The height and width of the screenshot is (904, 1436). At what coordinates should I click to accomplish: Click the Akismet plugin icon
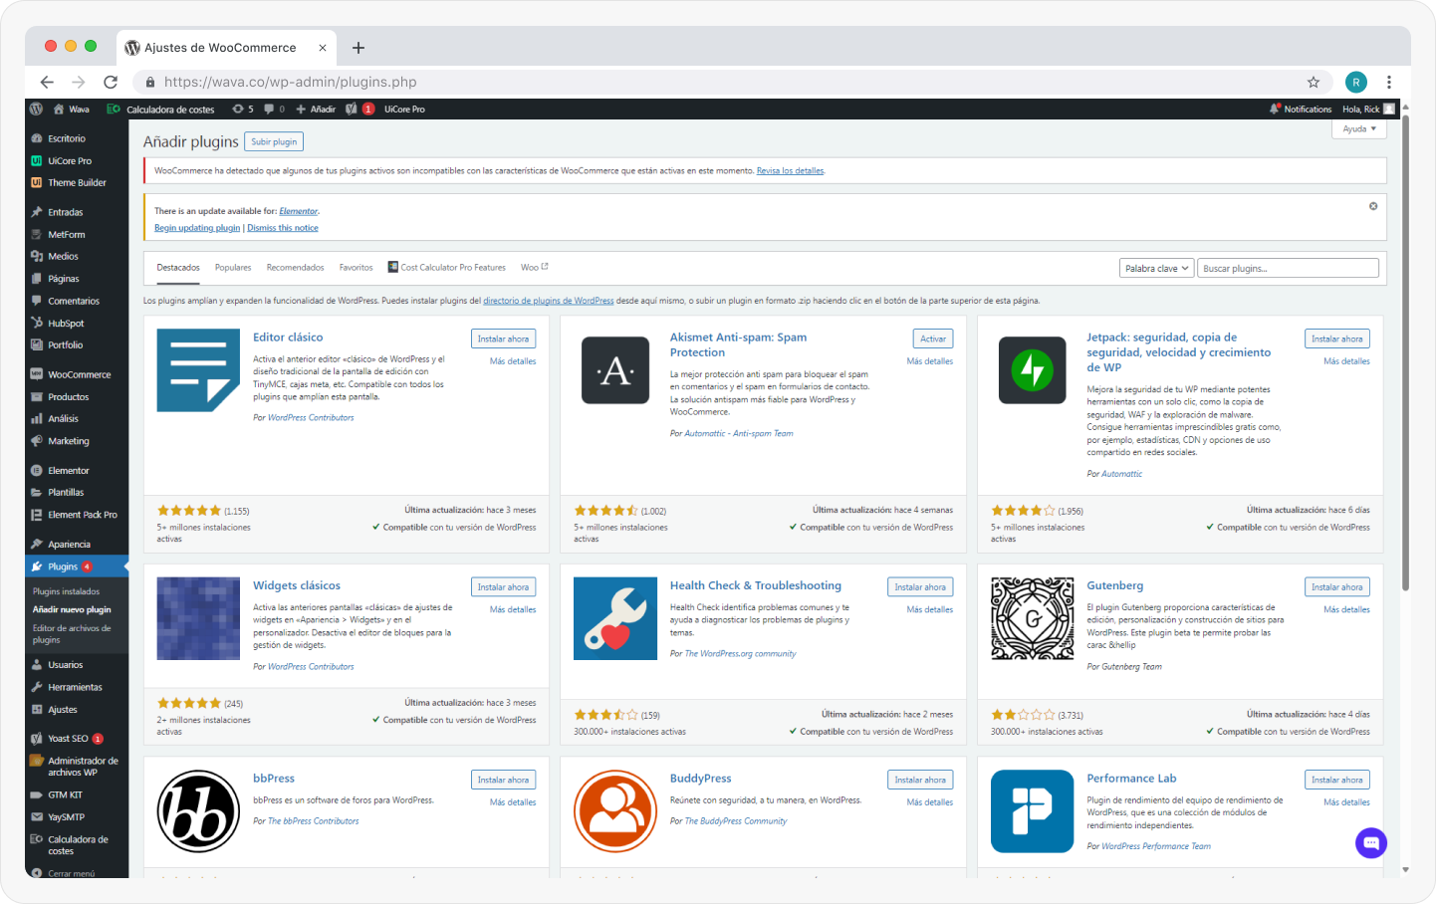point(615,370)
